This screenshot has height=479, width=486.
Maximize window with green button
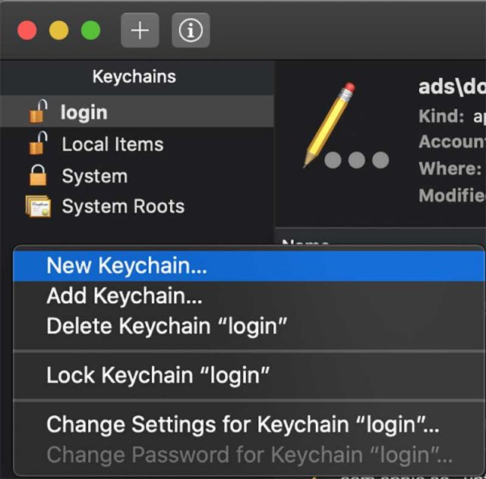90,30
